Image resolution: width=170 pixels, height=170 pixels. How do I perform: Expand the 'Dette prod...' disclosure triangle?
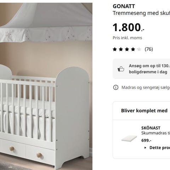(x=145, y=148)
